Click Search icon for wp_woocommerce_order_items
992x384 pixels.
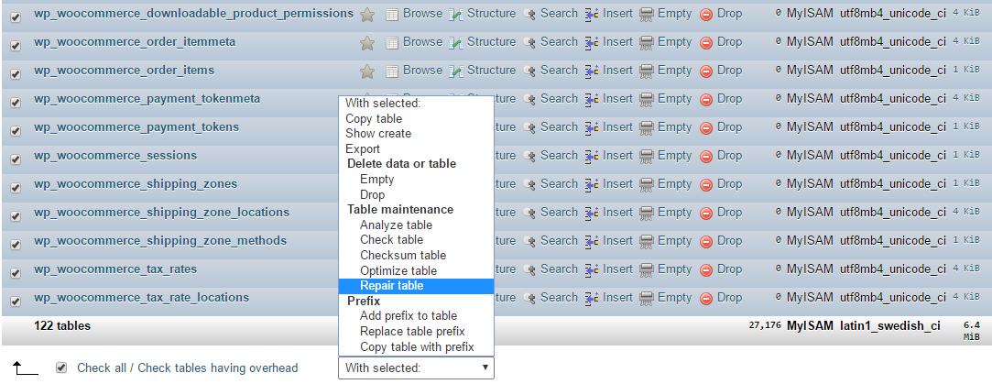pyautogui.click(x=529, y=71)
